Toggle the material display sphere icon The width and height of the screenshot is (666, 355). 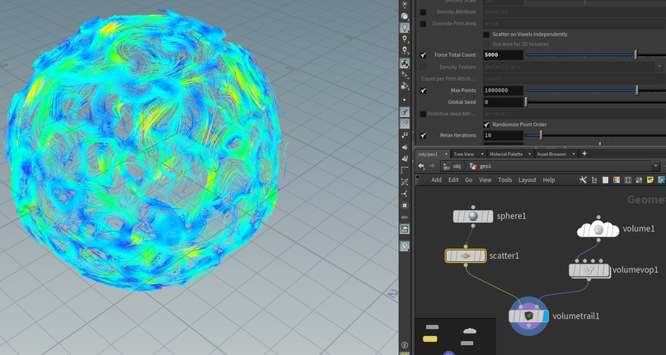coord(404,63)
